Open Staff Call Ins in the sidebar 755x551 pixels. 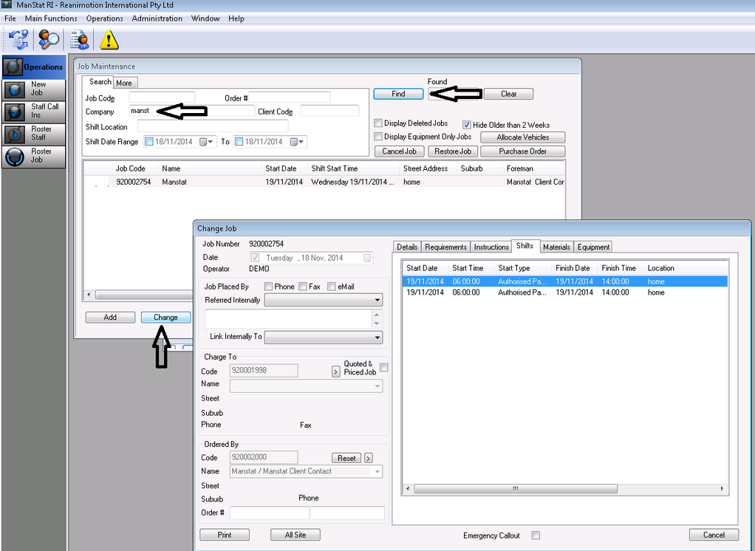(34, 111)
